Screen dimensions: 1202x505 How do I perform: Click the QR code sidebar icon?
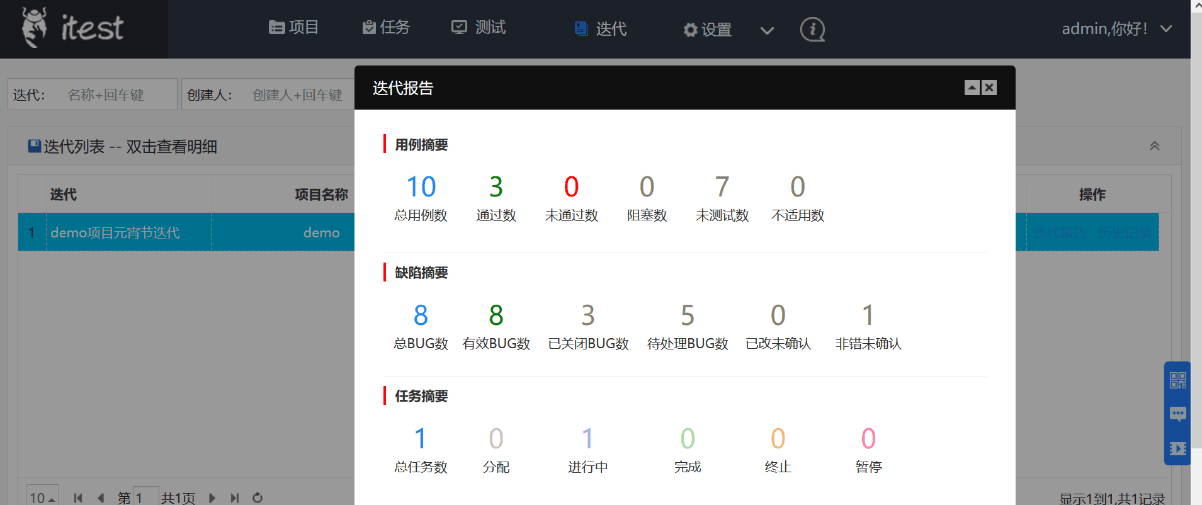[x=1178, y=380]
